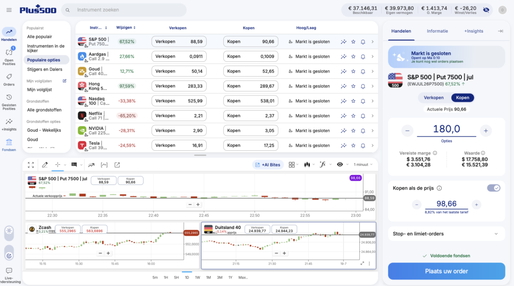Select the pencil drawing tool
This screenshot has height=286, width=514.
pos(45,165)
